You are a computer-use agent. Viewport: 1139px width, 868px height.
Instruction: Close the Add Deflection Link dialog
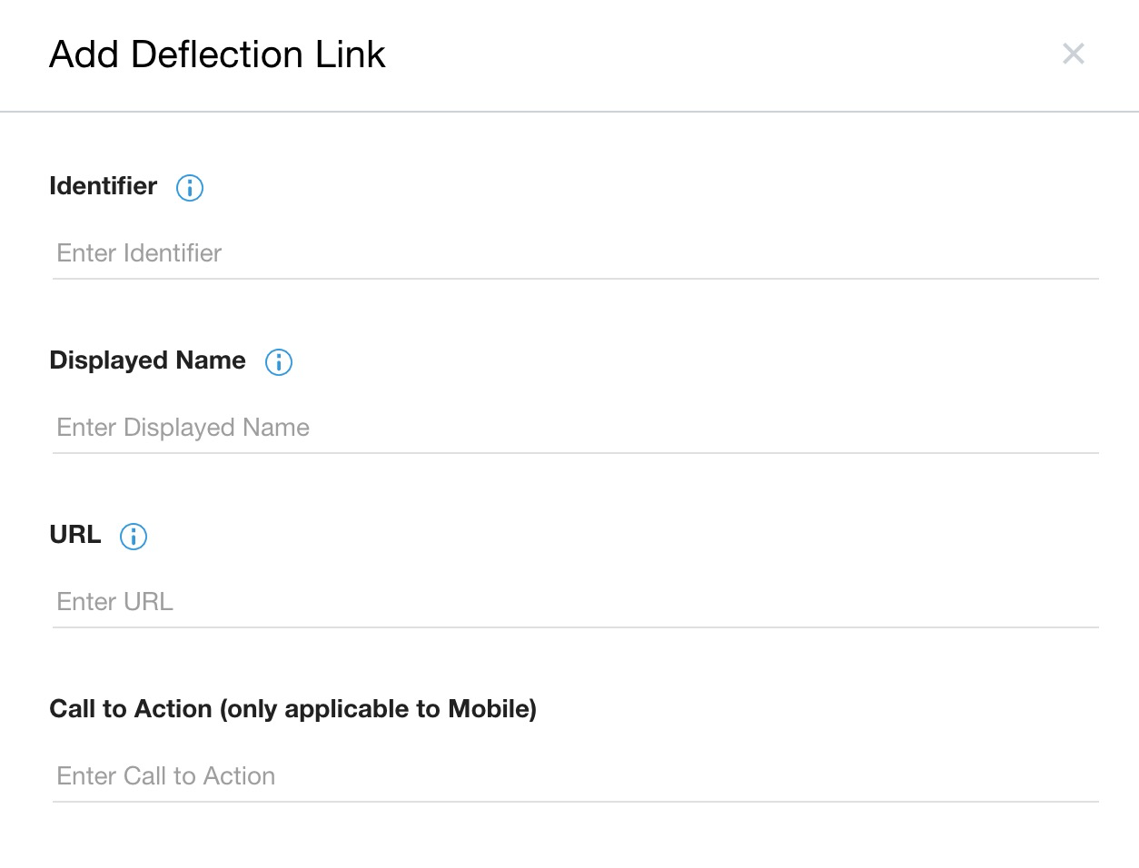(1073, 54)
